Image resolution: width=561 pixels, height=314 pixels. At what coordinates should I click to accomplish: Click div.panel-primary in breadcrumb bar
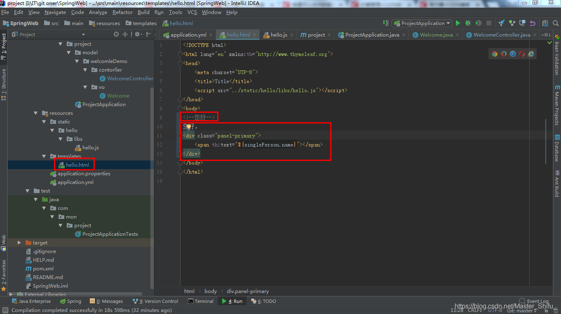(248, 291)
